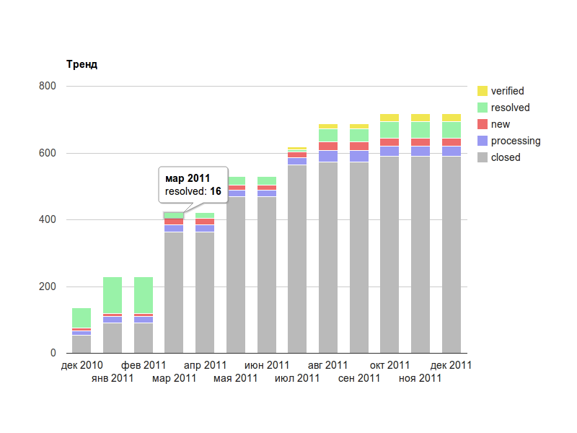Click the green resolved segment for ноя 2011
The height and width of the screenshot is (433, 577).
[420, 130]
